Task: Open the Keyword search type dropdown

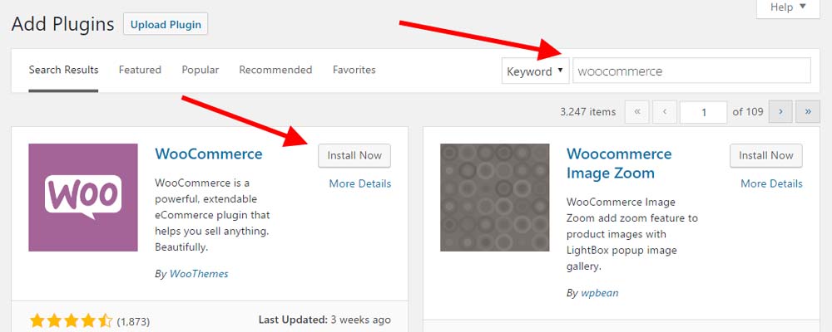Action: (535, 71)
